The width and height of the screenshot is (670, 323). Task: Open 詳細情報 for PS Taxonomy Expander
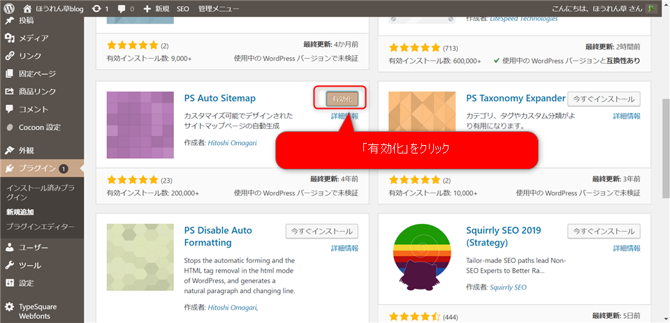[x=627, y=116]
